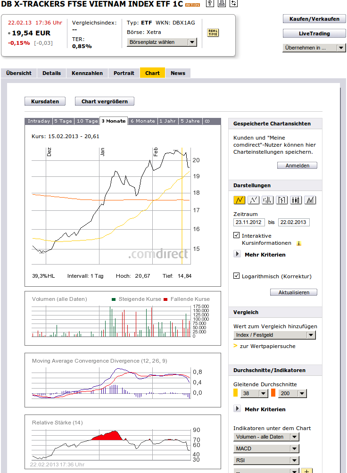Click the Kaufen/Verkaufen button
This screenshot has width=347, height=473.
314,19
